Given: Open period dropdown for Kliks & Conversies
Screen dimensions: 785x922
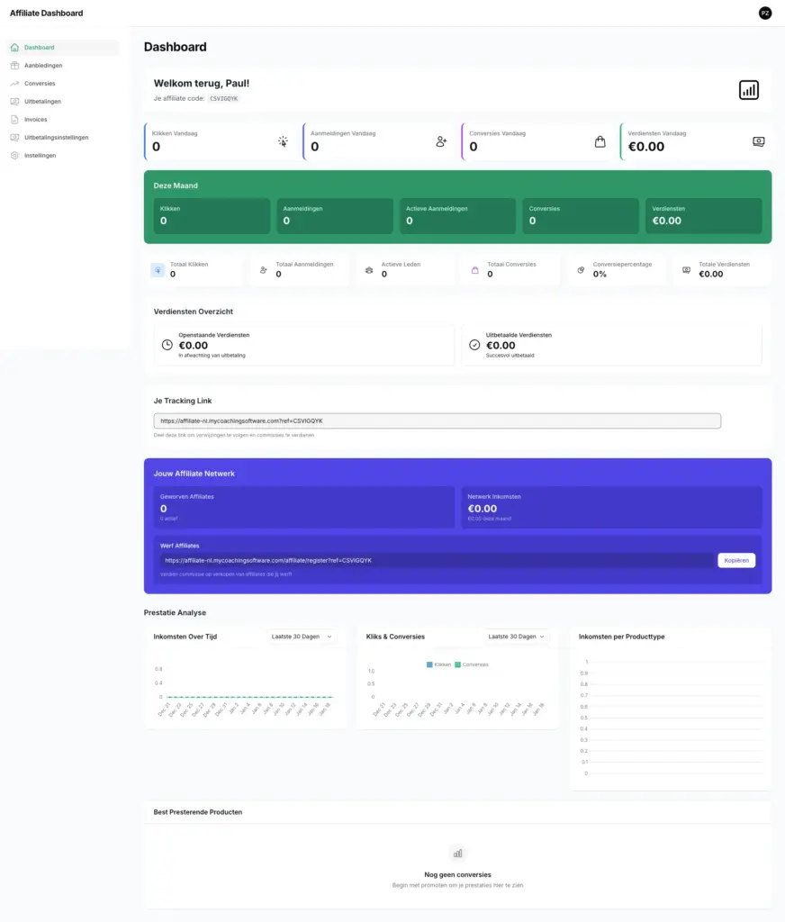Looking at the screenshot, I should point(516,637).
